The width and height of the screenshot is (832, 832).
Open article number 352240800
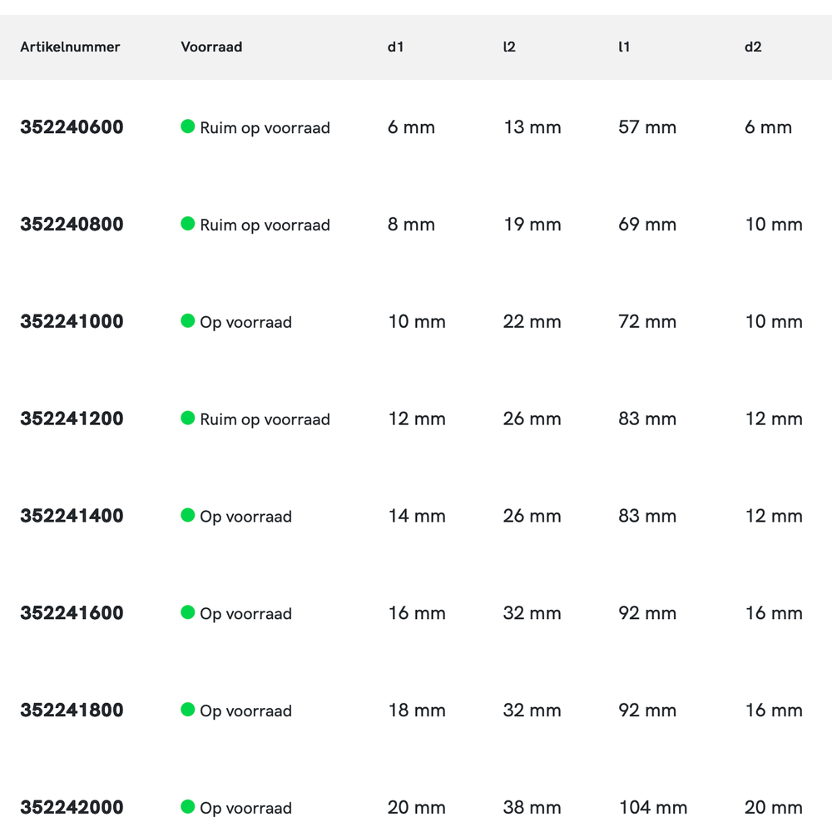tap(72, 225)
